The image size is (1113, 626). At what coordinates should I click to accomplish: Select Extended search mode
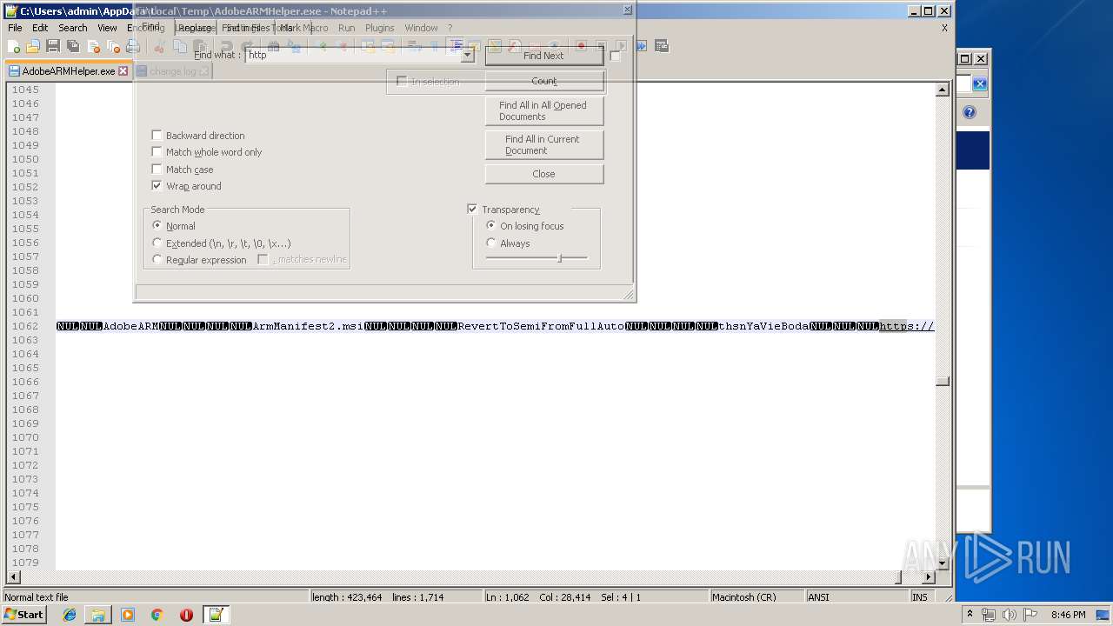point(157,243)
